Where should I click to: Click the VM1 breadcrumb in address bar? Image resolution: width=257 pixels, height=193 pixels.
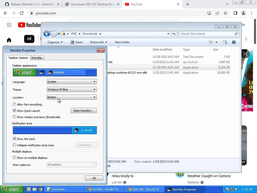pyautogui.click(x=74, y=34)
